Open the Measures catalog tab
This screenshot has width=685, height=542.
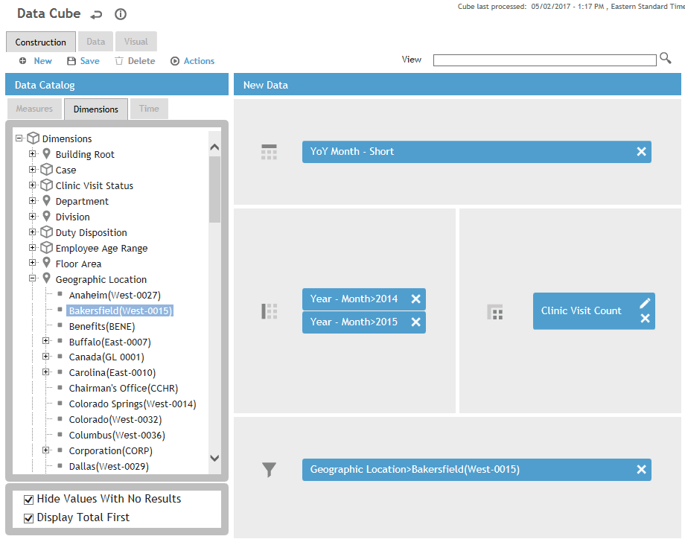34,109
